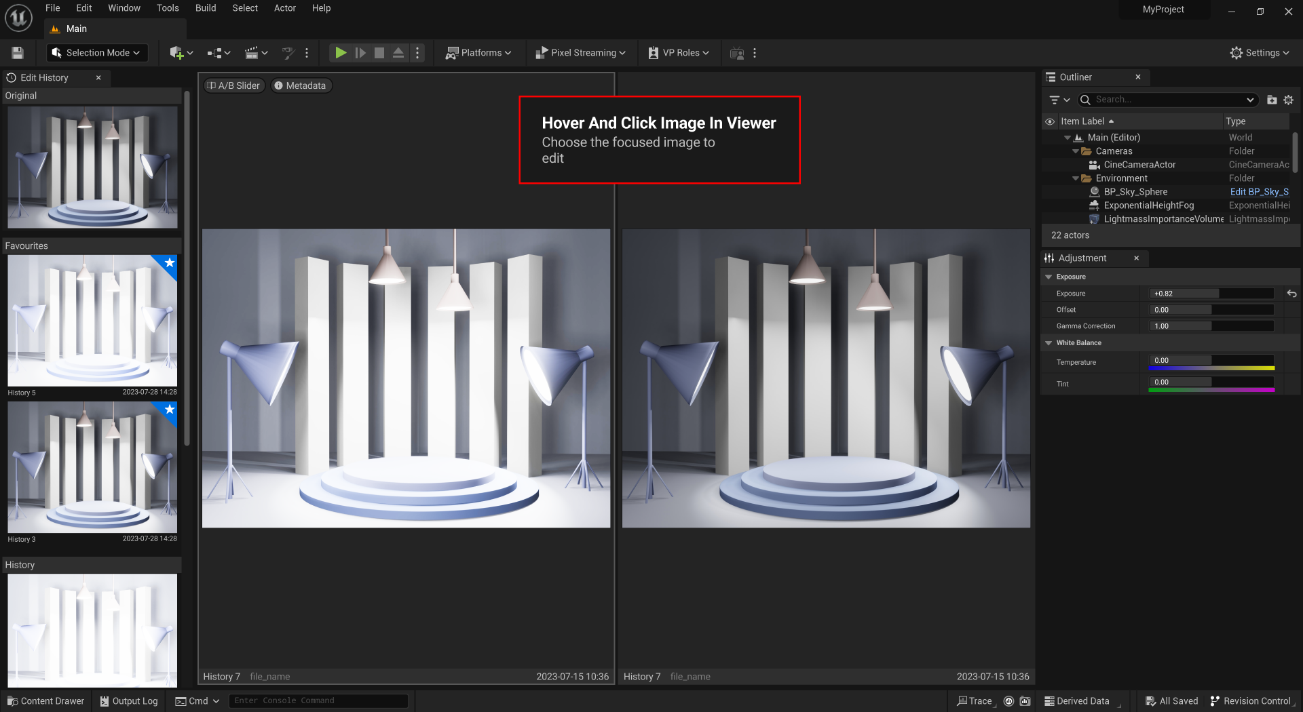Collapse the Environment folder
Image resolution: width=1303 pixels, height=712 pixels.
(x=1076, y=178)
